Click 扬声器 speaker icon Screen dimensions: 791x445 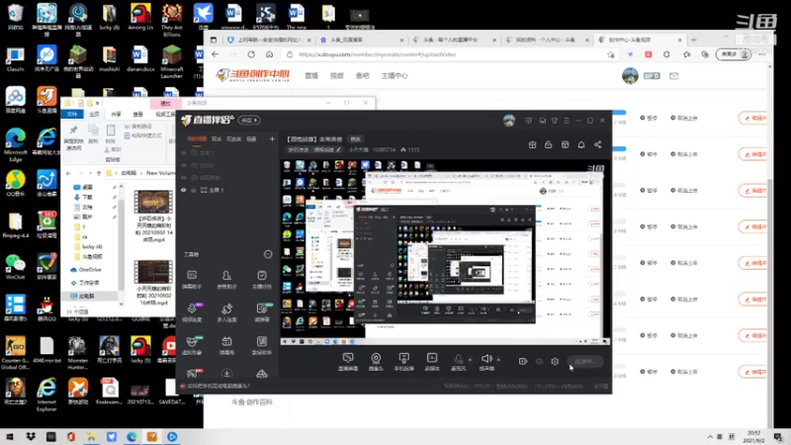point(486,361)
